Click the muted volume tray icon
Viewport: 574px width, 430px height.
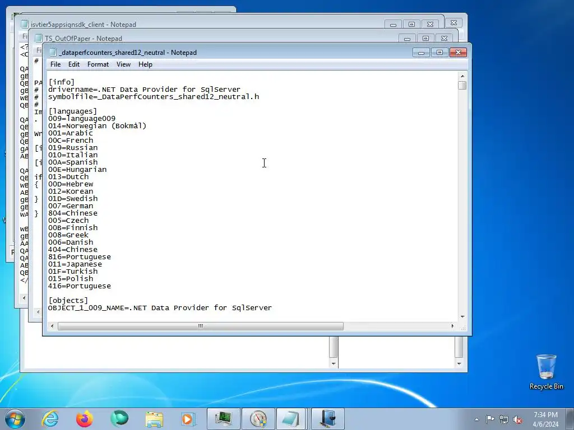click(517, 419)
